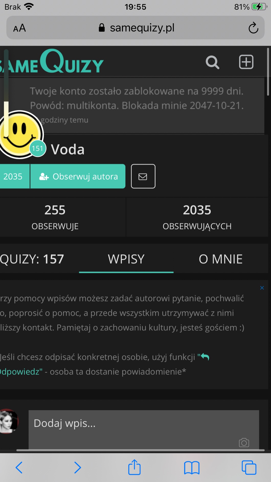Tap the add new quiz plus icon
Viewport: 271px width, 482px height.
[246, 62]
